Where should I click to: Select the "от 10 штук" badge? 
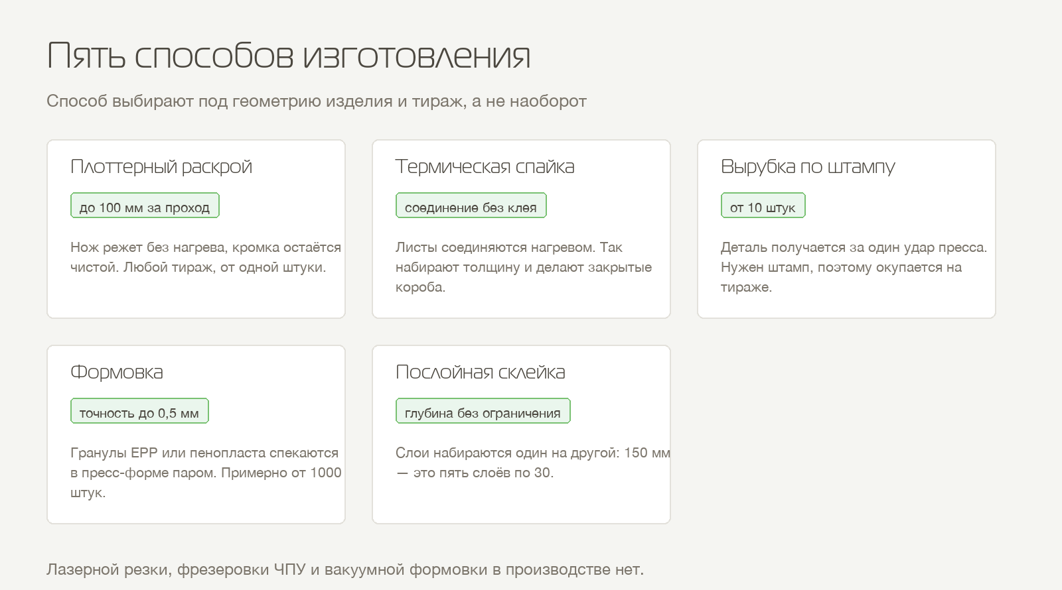pyautogui.click(x=763, y=206)
